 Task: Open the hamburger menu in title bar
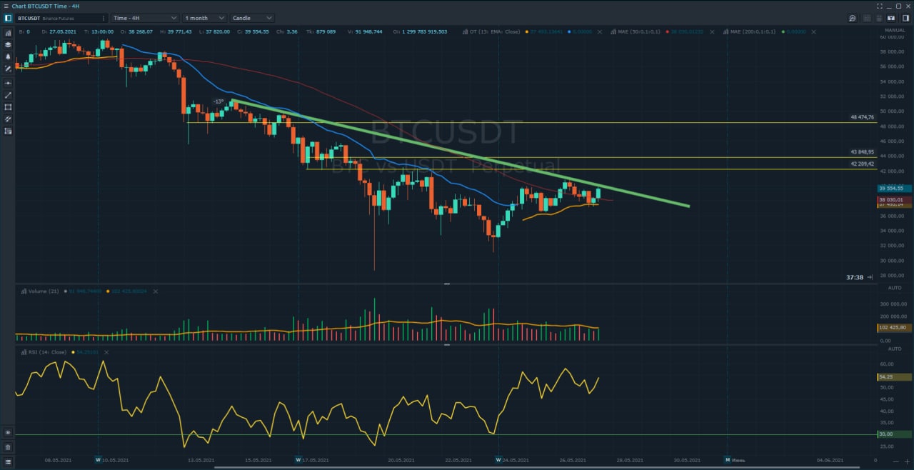point(5,6)
